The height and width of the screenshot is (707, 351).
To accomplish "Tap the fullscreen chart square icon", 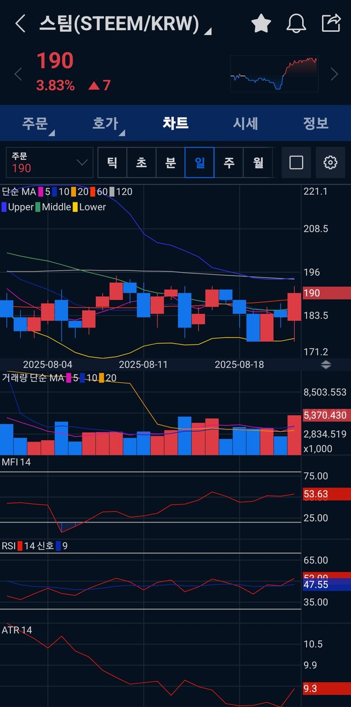I will pos(296,162).
